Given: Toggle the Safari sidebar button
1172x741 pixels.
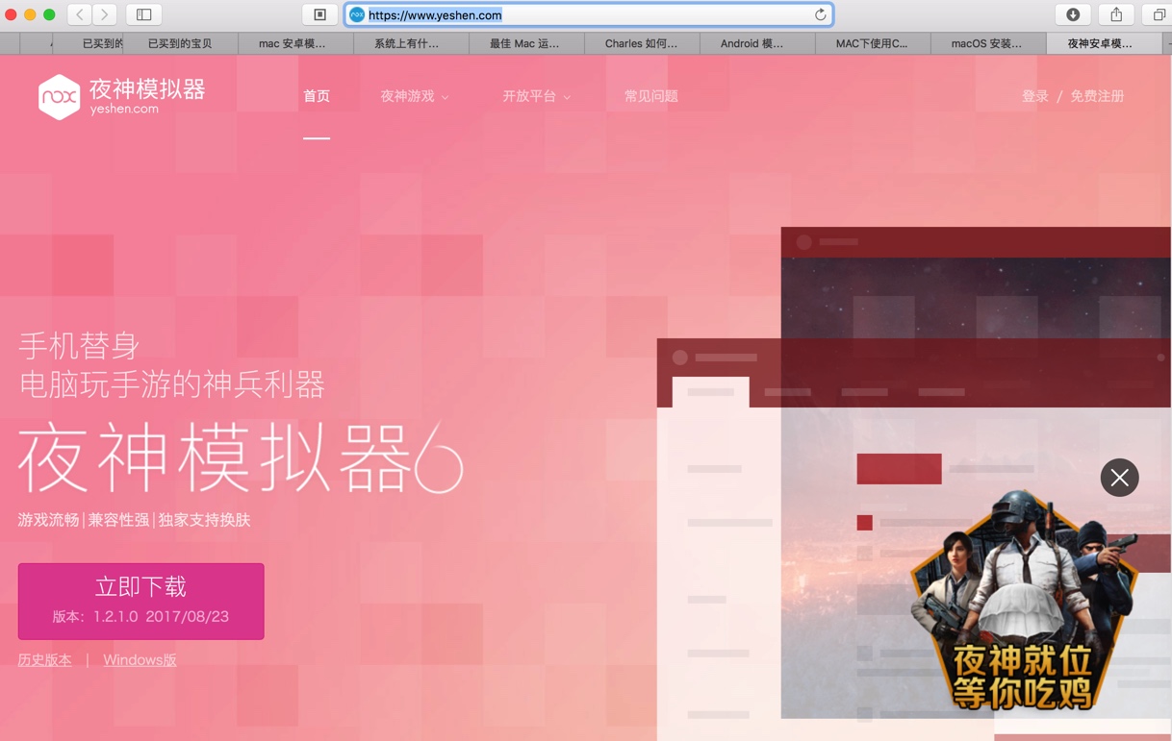Looking at the screenshot, I should tap(143, 14).
